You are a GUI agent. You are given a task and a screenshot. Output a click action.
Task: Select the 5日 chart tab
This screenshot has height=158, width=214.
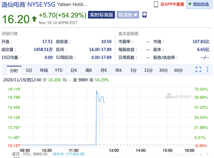[29, 70]
